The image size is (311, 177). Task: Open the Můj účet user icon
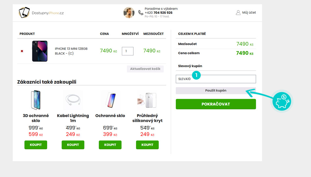pos(238,12)
